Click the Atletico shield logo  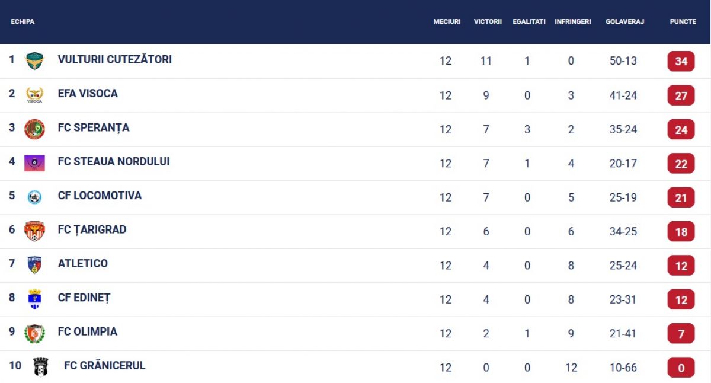click(x=34, y=264)
